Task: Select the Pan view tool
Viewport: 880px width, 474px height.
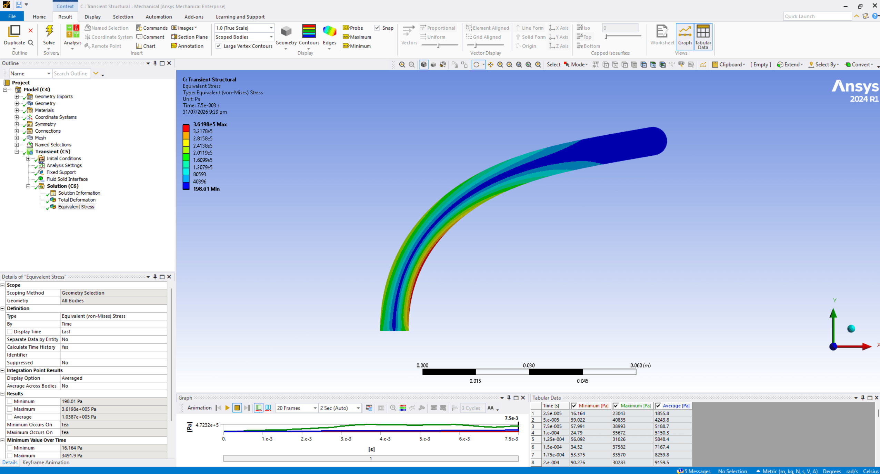Action: pos(490,64)
